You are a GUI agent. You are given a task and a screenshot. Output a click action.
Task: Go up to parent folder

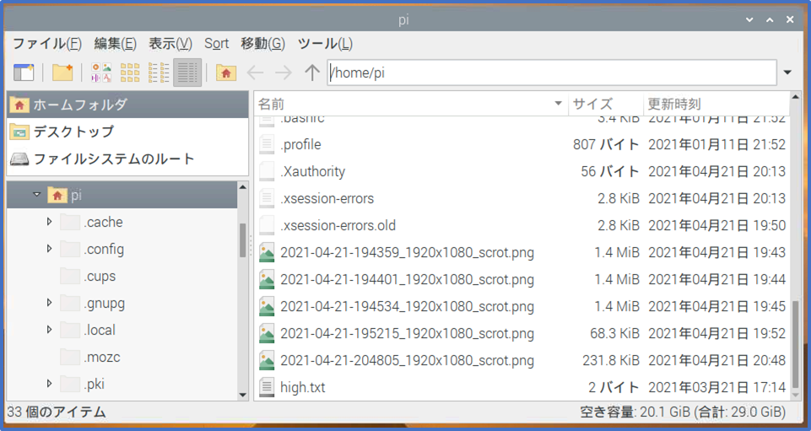pos(312,73)
